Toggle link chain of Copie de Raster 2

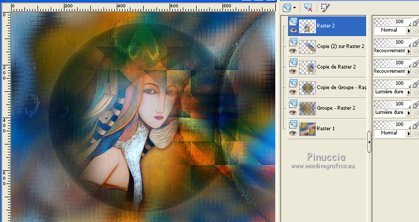click(x=415, y=63)
